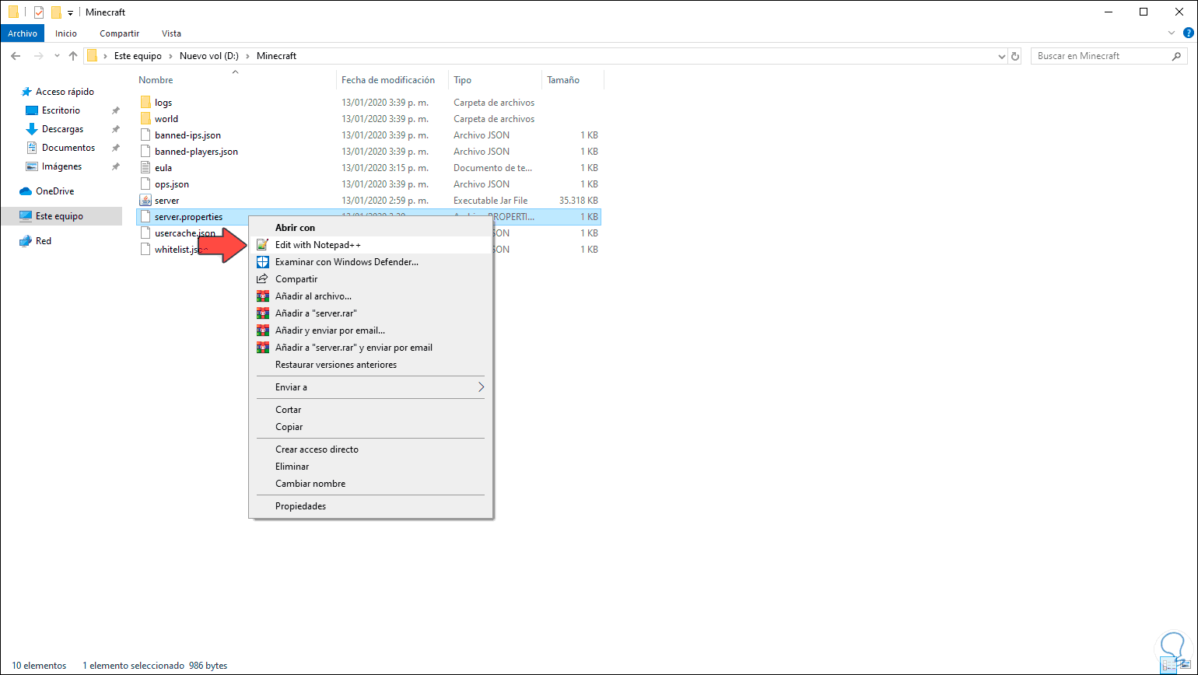Choose Eliminar from context menu

pos(370,467)
